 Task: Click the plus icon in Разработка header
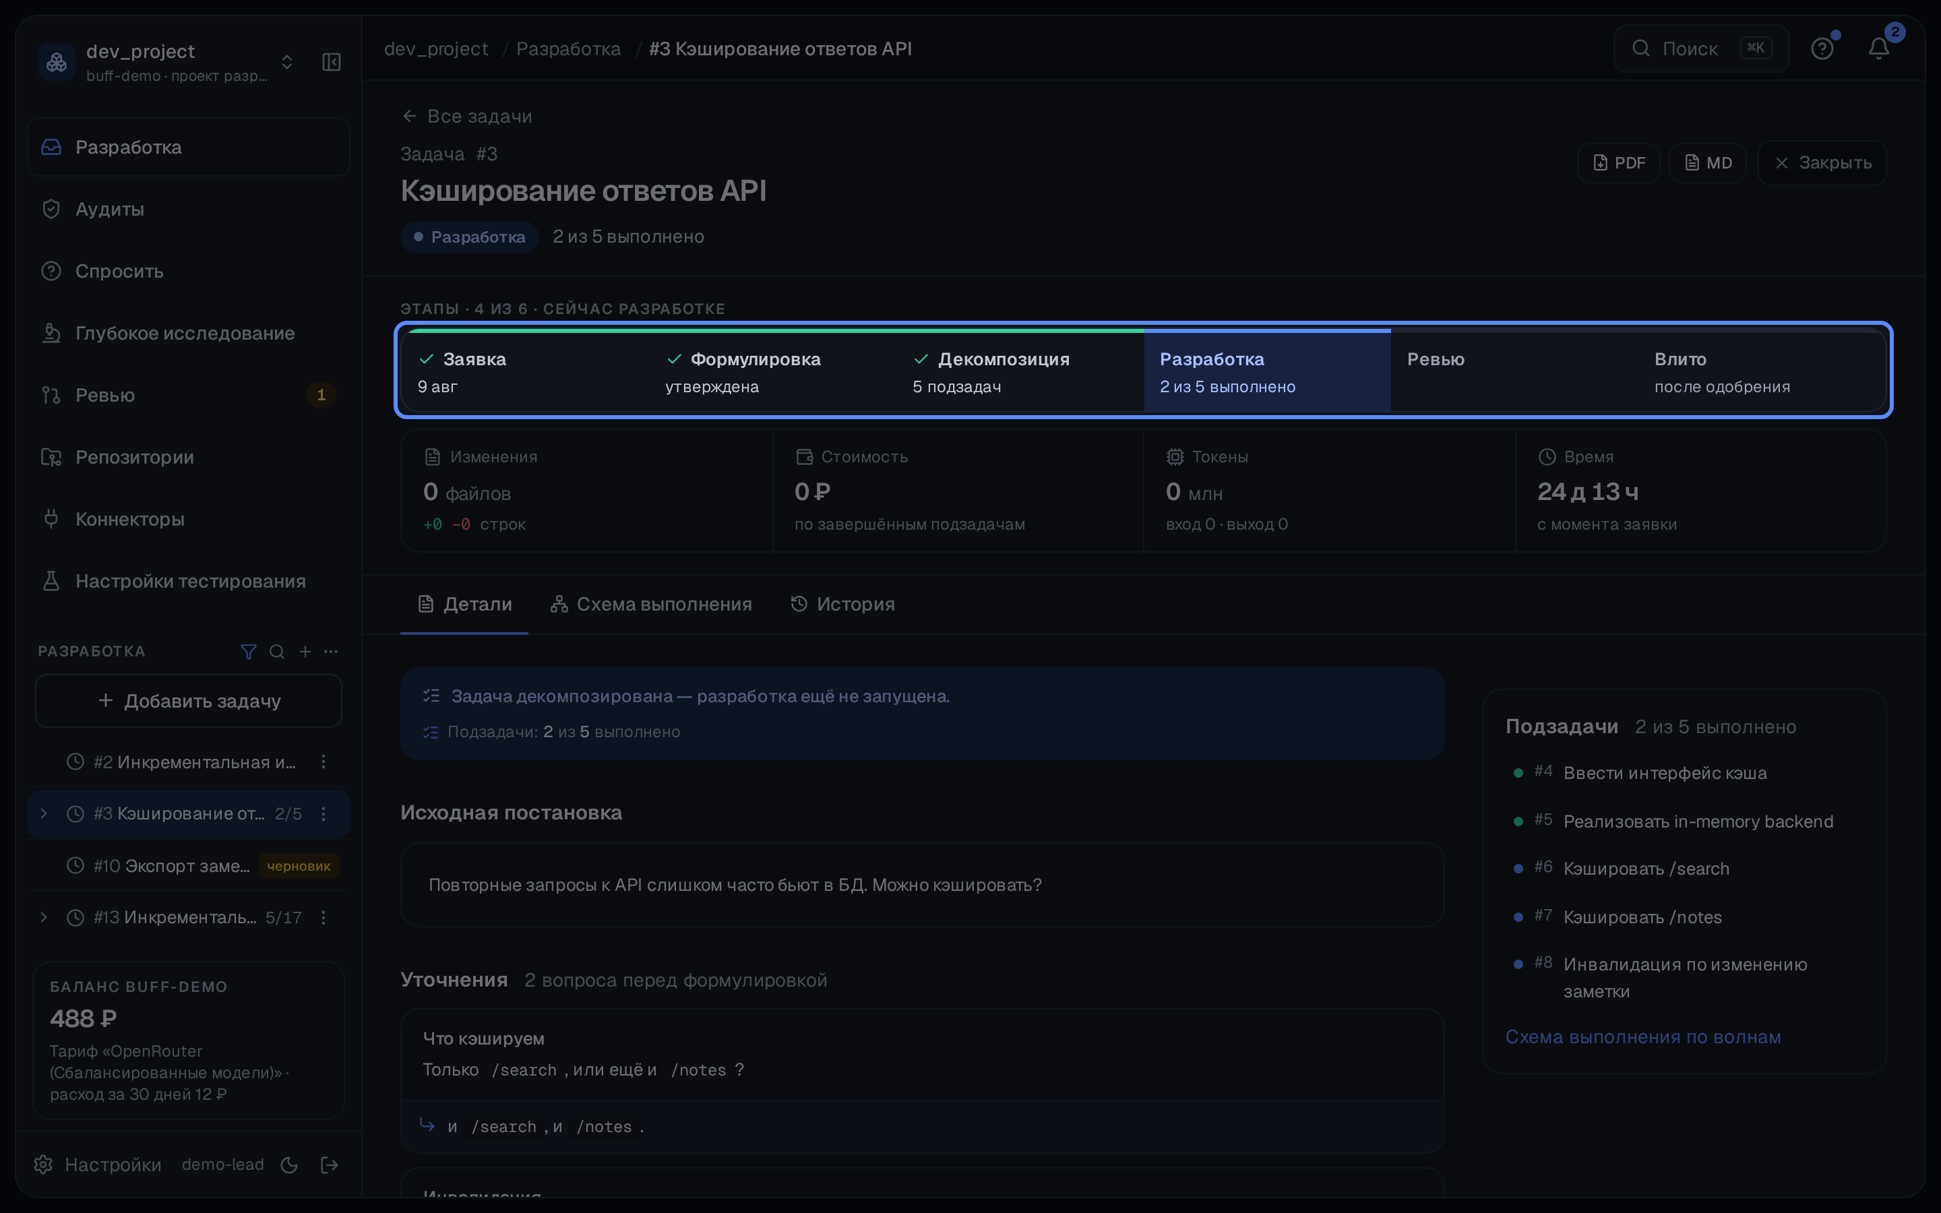(305, 652)
